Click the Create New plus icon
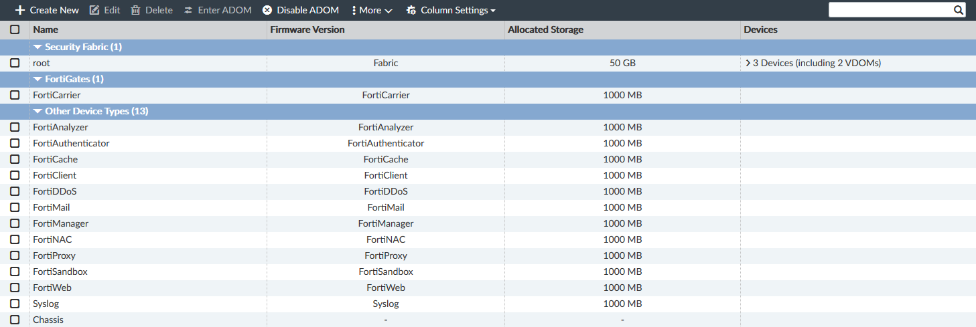Image resolution: width=976 pixels, height=327 pixels. coord(20,10)
